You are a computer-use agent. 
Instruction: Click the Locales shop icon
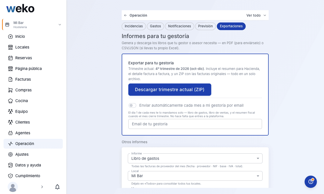coord(10,47)
